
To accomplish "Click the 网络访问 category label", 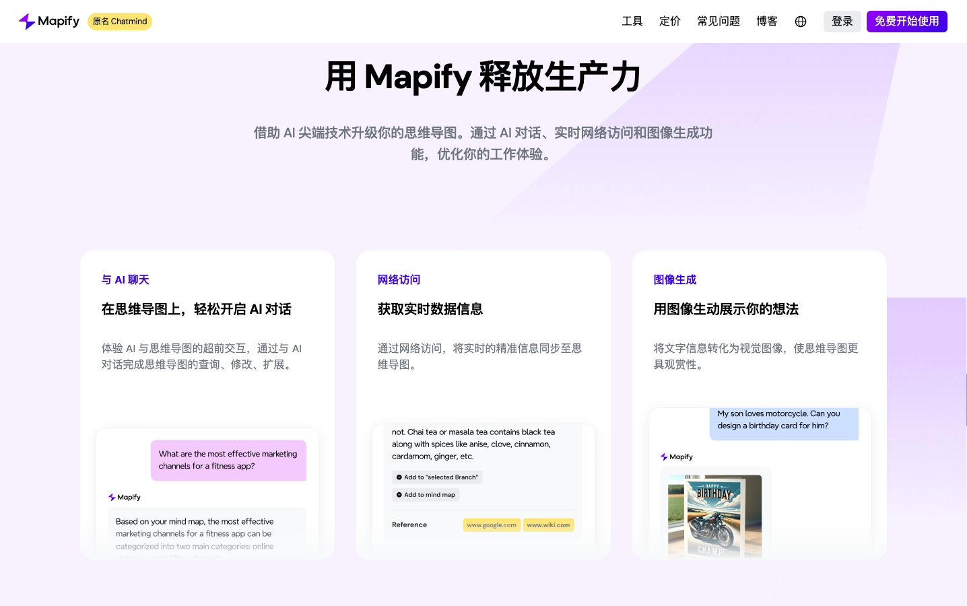I will point(398,279).
